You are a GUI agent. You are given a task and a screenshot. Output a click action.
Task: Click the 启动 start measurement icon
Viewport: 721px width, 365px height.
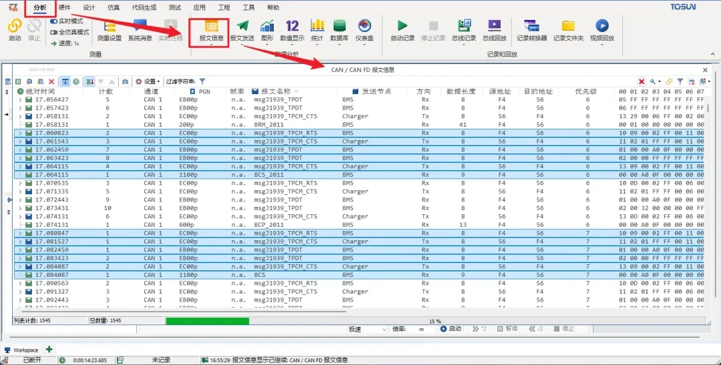[15, 26]
